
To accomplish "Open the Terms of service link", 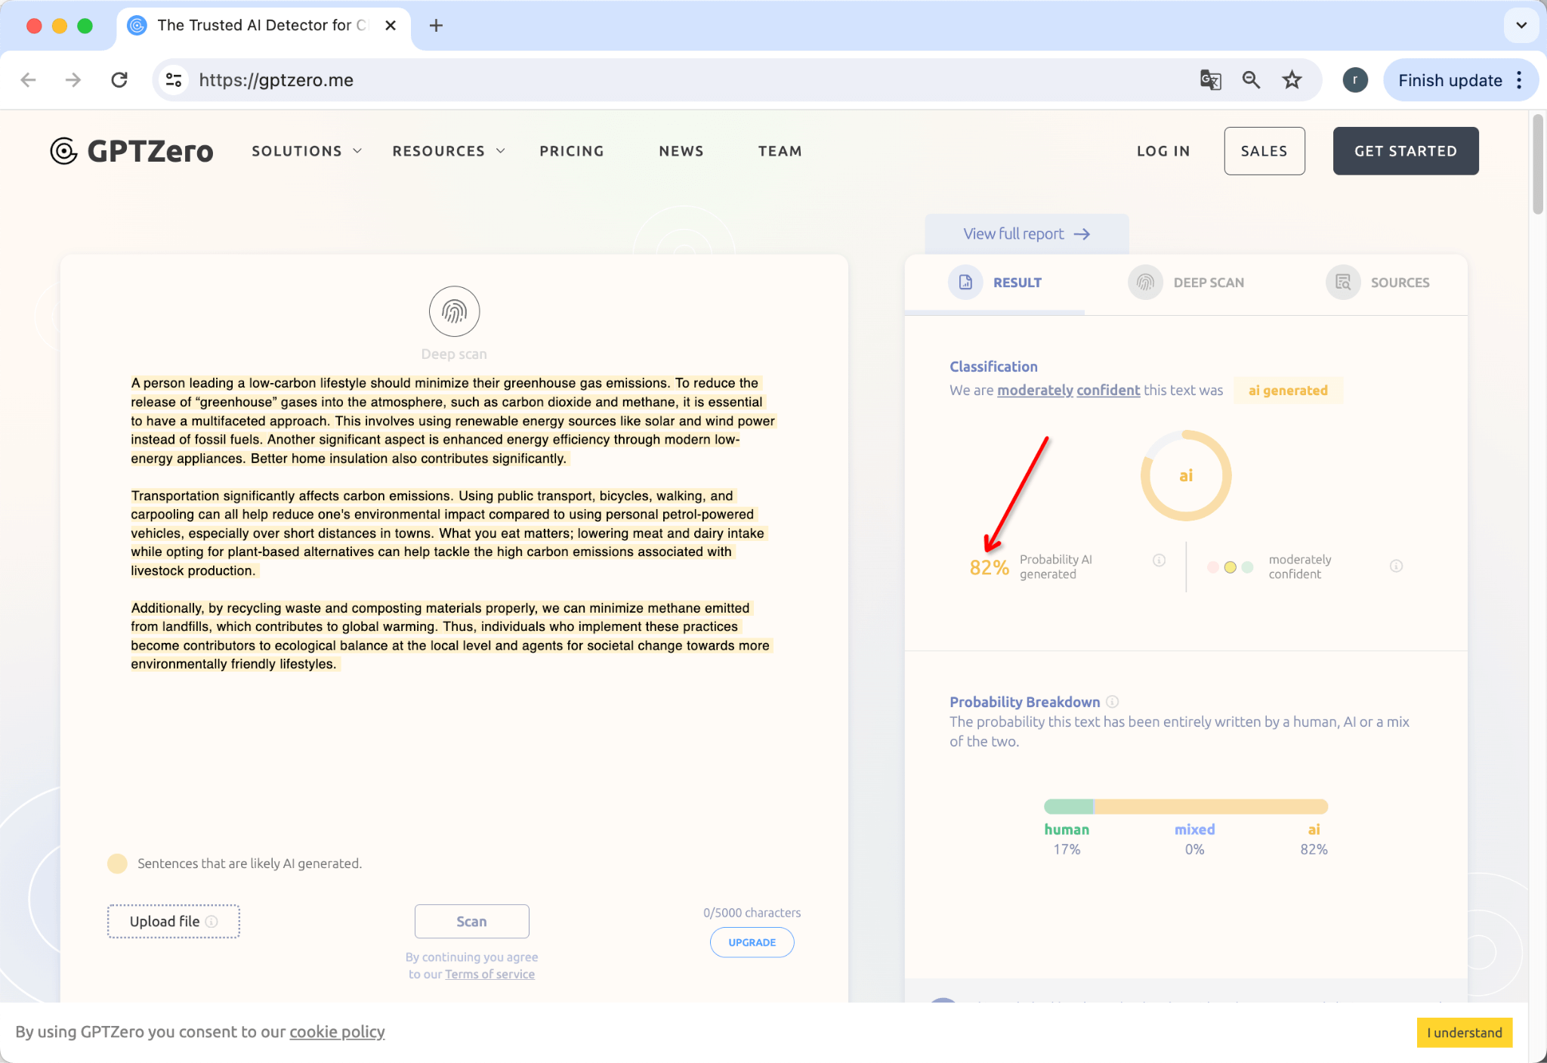I will (489, 975).
